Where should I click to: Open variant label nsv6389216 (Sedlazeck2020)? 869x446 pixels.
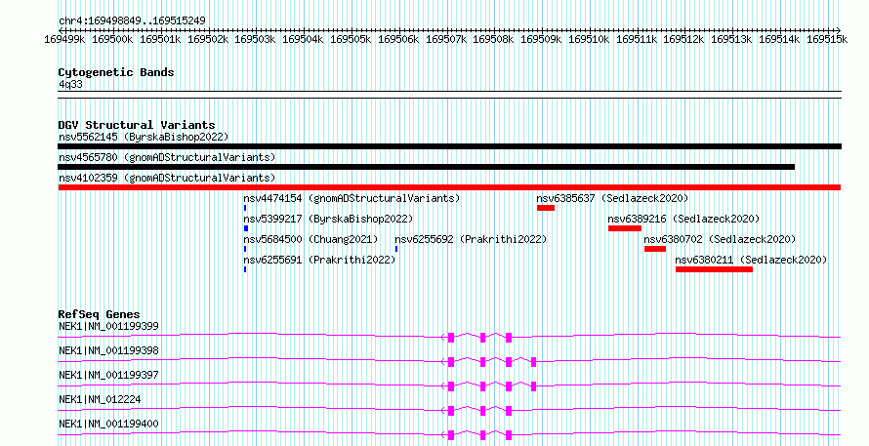pos(683,219)
